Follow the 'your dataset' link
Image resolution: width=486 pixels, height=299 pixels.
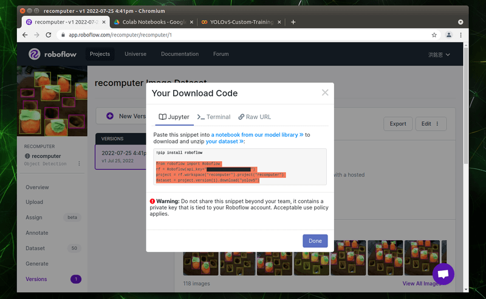click(224, 142)
